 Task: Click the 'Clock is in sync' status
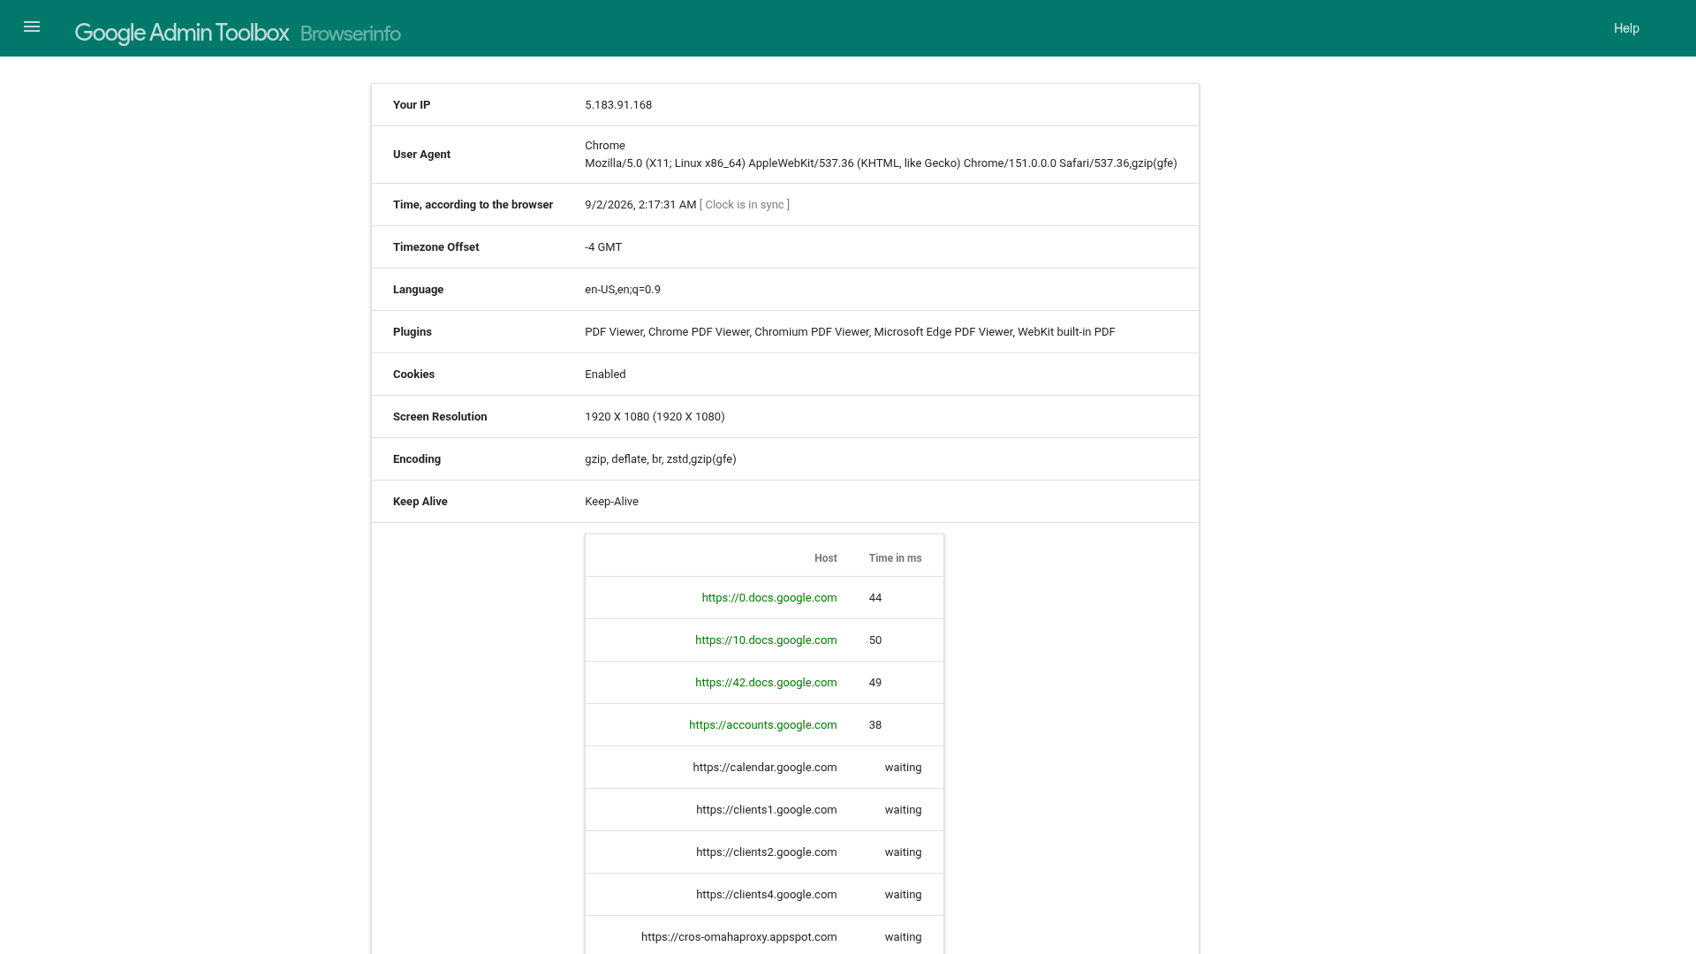pos(745,205)
